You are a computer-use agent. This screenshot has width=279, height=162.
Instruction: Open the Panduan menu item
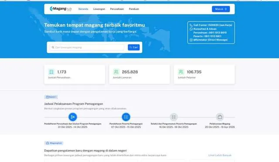(134, 9)
